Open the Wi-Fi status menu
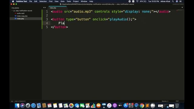This screenshot has height=109, width=194. click(137, 1)
